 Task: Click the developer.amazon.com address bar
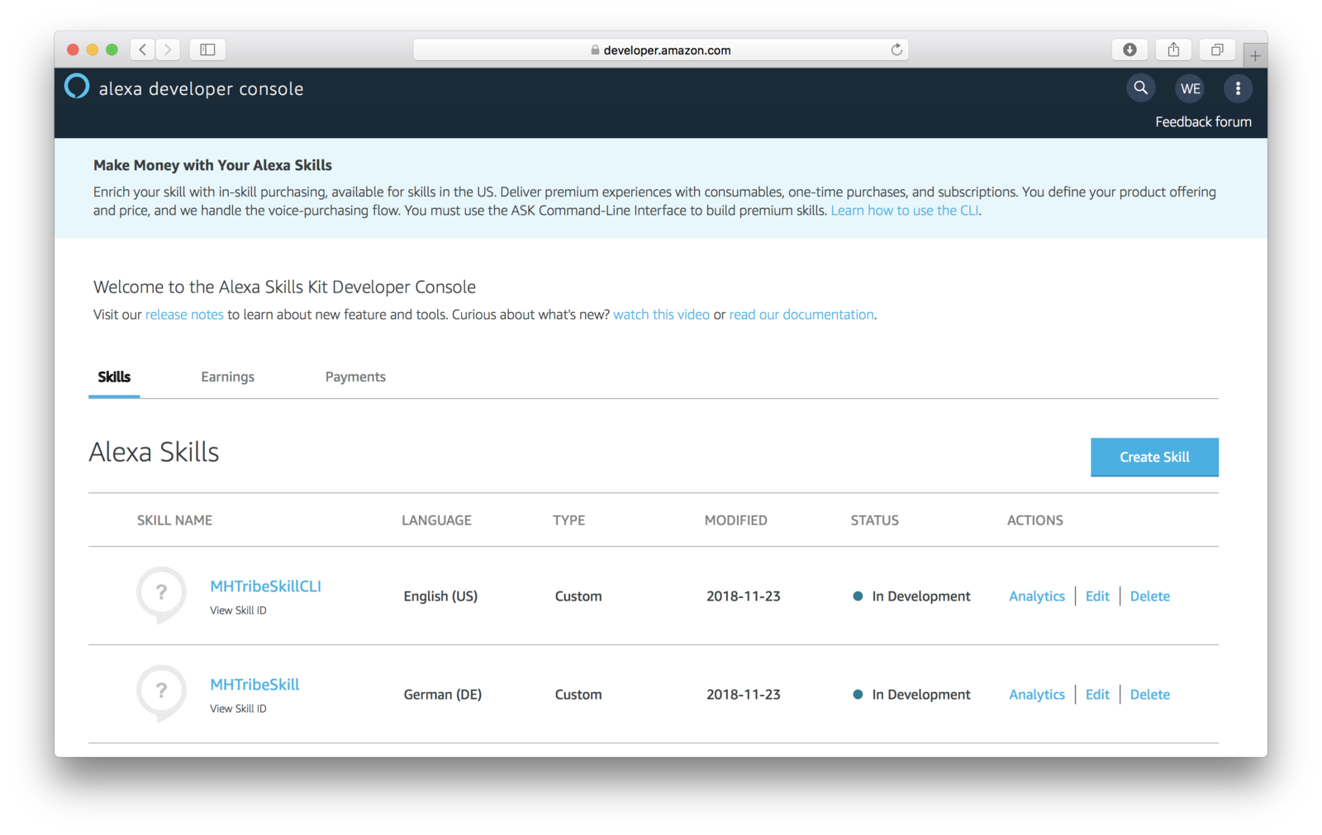click(x=660, y=50)
